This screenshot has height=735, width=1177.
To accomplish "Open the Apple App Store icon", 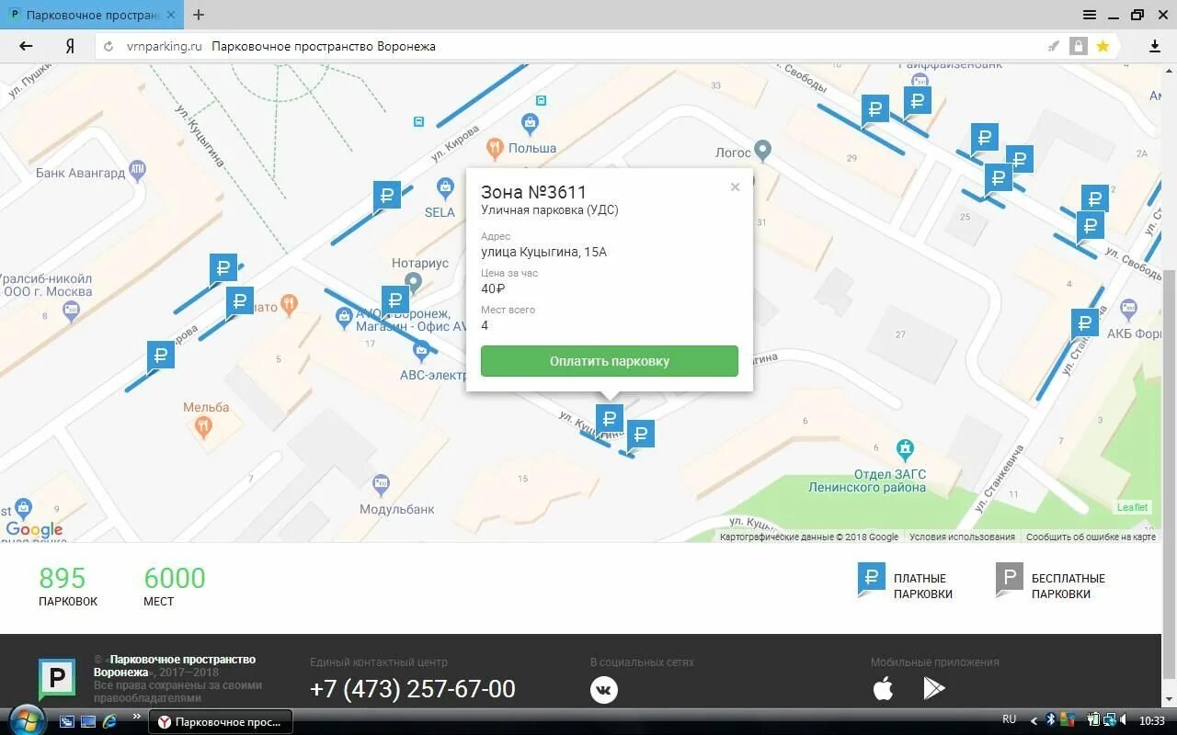I will coord(884,688).
